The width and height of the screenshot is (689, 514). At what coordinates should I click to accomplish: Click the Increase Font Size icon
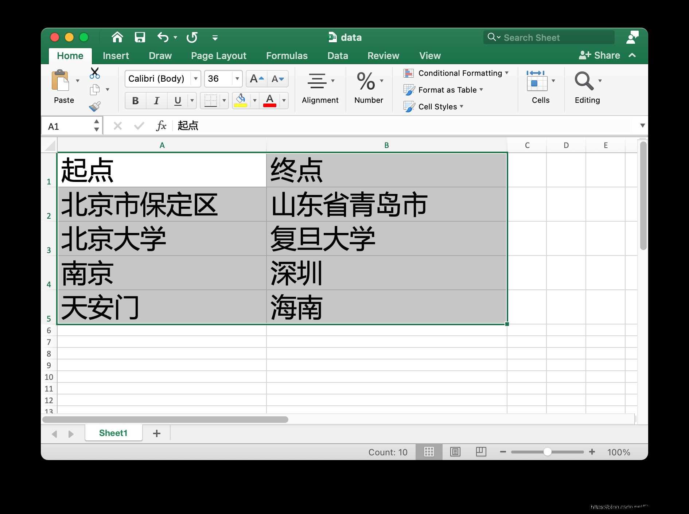click(x=256, y=78)
